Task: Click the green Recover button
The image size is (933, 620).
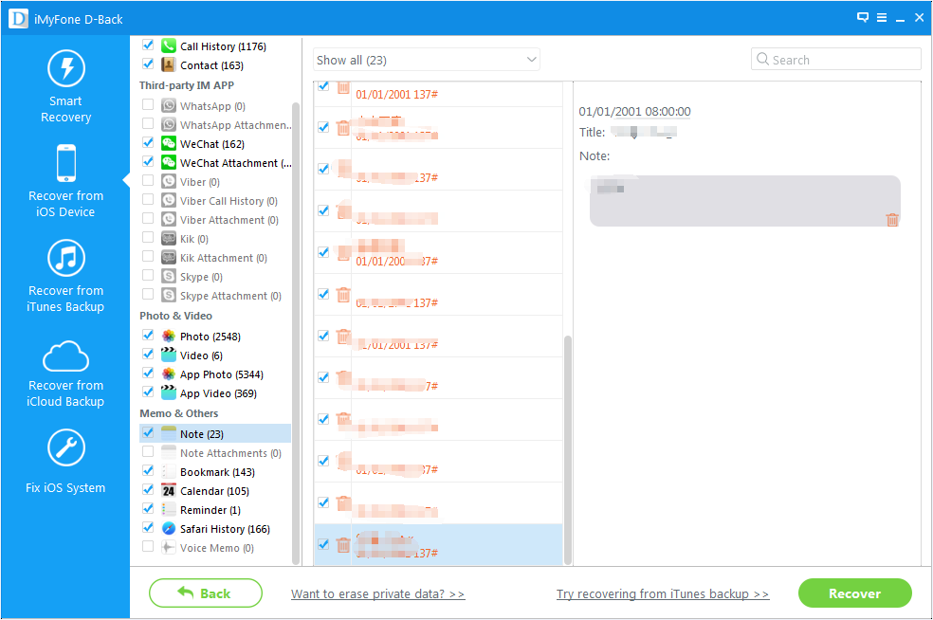Action: 854,593
